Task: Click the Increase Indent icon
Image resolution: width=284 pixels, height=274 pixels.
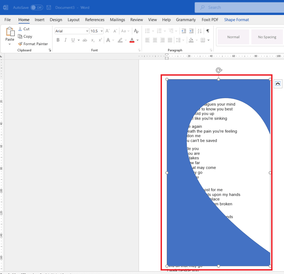Action: [x=191, y=31]
